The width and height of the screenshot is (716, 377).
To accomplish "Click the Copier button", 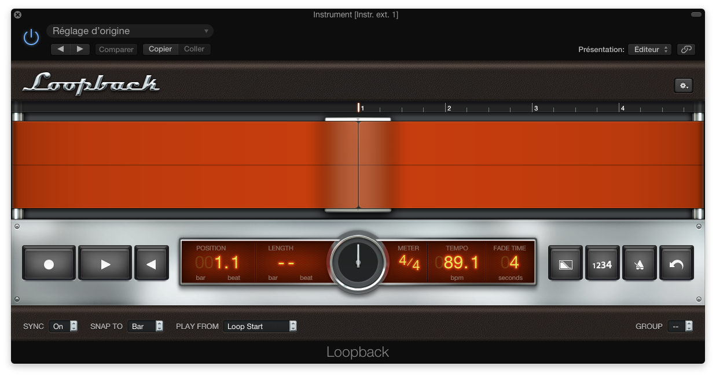I will (160, 49).
